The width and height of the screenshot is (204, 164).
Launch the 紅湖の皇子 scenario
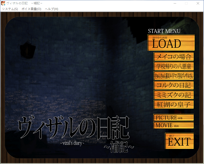pos(174,105)
